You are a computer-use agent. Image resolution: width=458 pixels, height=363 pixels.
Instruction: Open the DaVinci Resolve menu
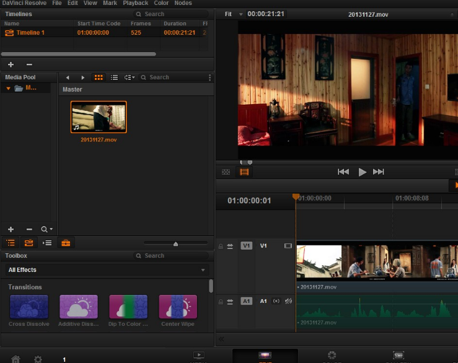coord(24,3)
